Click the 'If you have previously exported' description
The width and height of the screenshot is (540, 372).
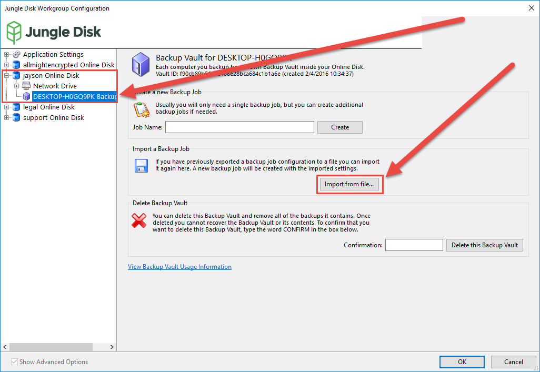coord(267,165)
